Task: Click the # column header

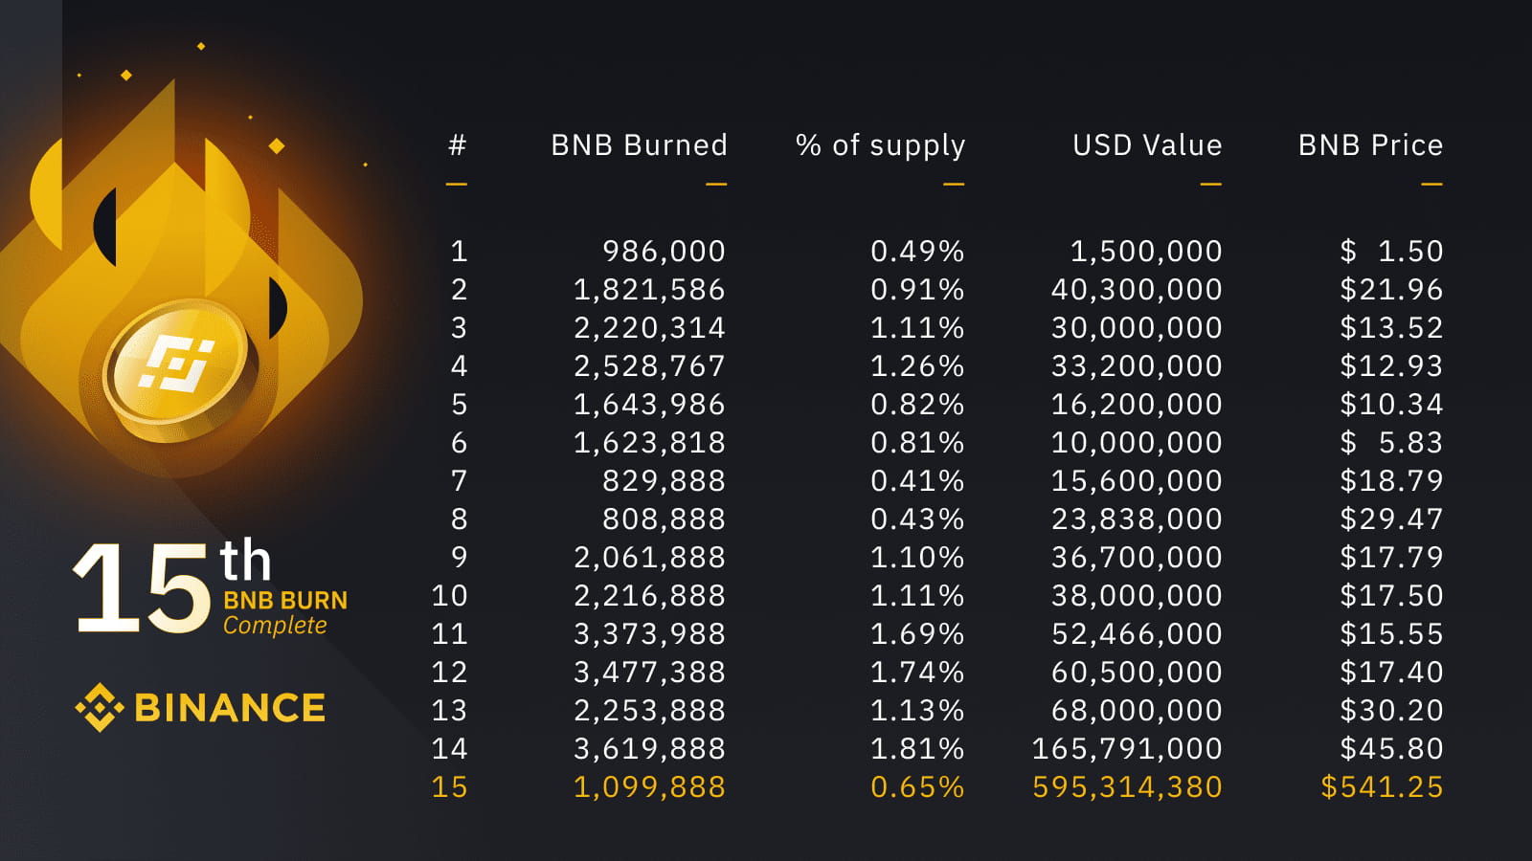Action: tap(458, 145)
